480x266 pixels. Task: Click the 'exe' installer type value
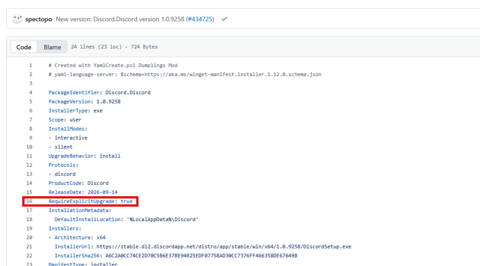(x=98, y=111)
